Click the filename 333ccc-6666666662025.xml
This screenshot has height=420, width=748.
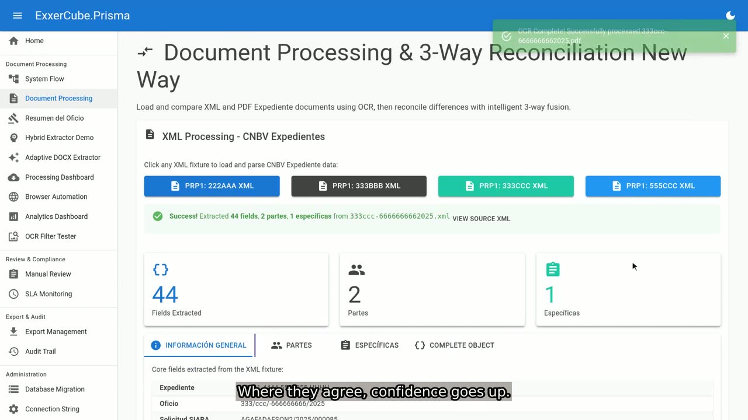[x=400, y=216]
